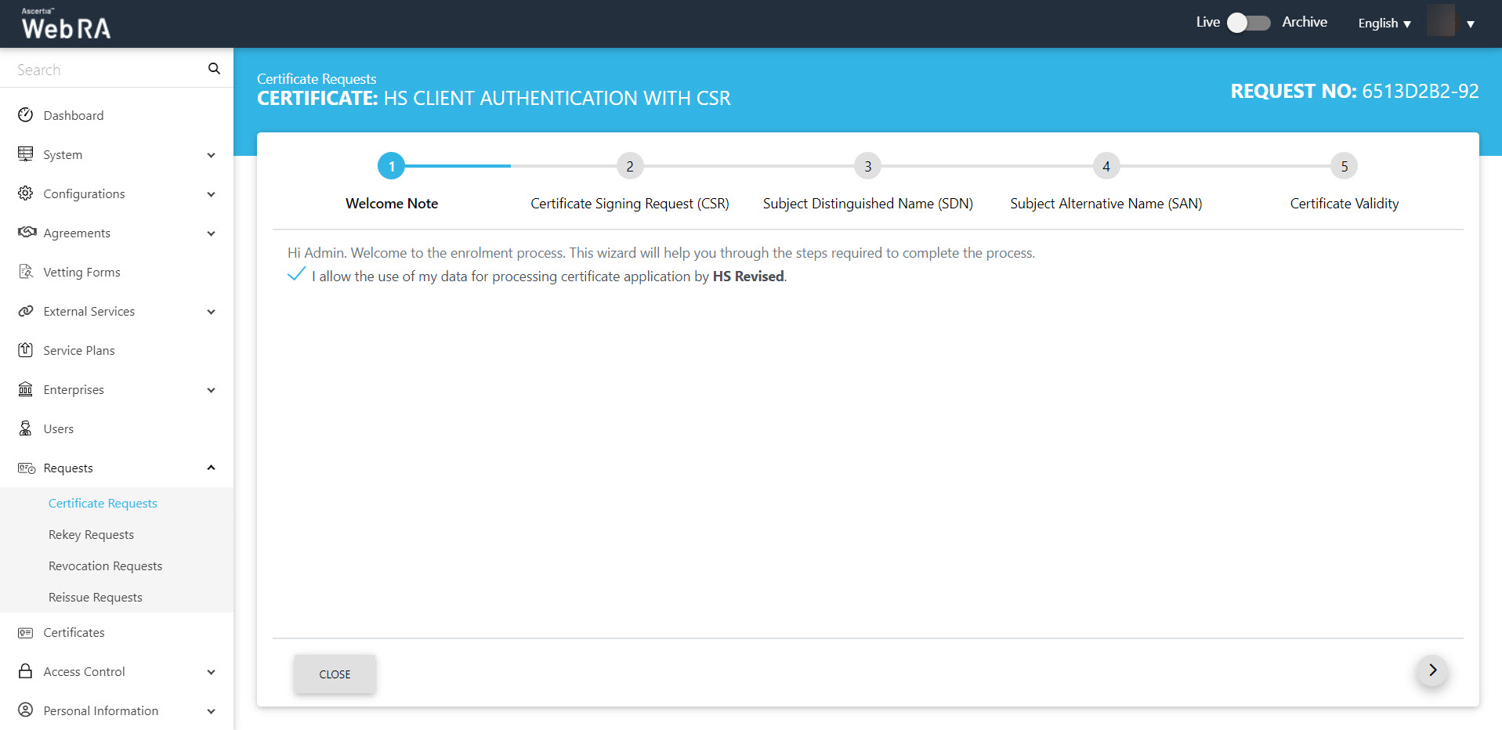Viewport: 1502px width, 730px height.
Task: Click the Certificate Validity step label
Action: [1345, 204]
